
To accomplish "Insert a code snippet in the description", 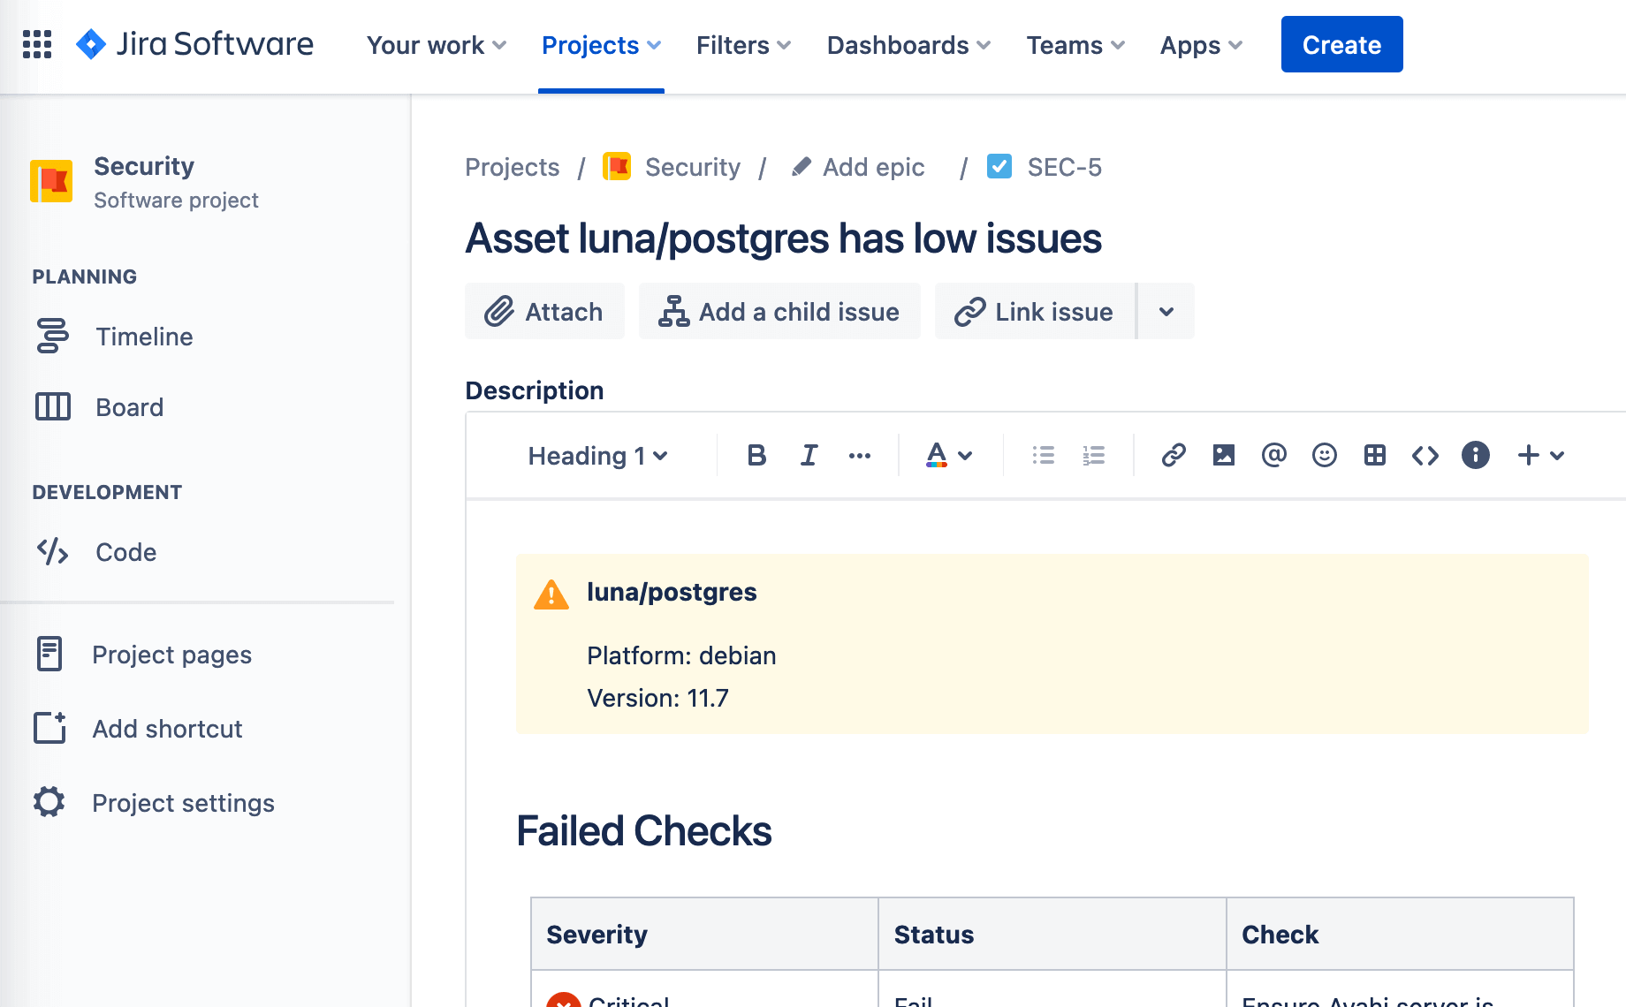I will (x=1425, y=455).
